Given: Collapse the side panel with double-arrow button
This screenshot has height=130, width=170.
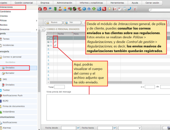Looking at the screenshot, I should click(x=42, y=30).
